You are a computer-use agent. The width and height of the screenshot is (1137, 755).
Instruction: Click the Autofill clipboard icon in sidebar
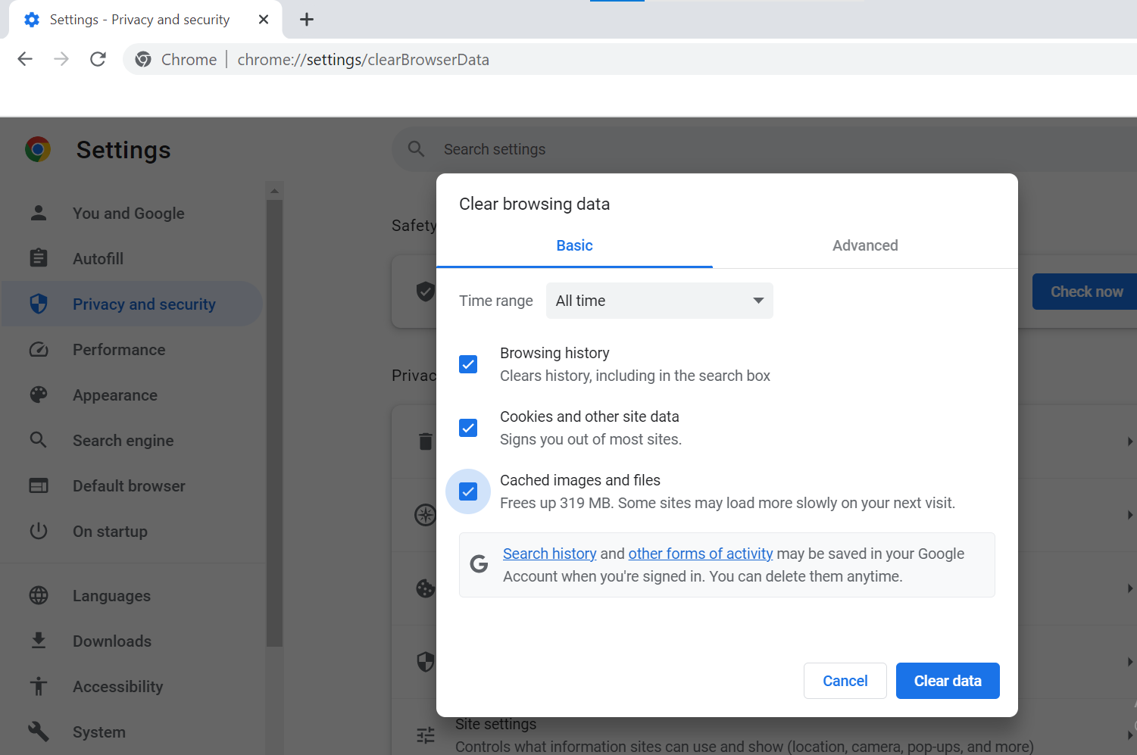39,258
